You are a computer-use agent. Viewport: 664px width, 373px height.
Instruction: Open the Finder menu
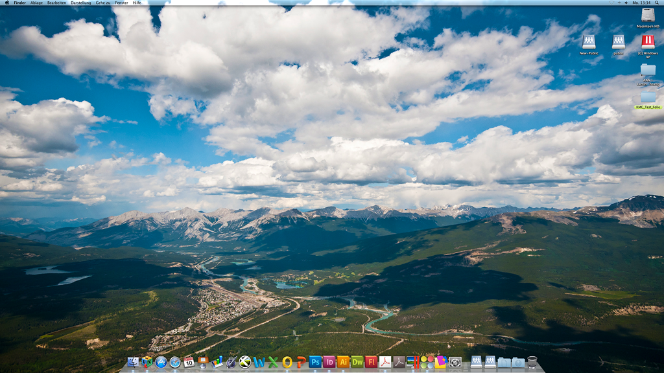click(19, 3)
